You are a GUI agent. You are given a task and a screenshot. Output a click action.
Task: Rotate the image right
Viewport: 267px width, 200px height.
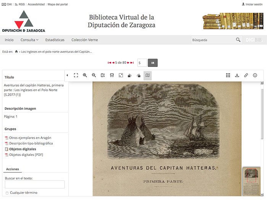pyautogui.click(x=138, y=75)
